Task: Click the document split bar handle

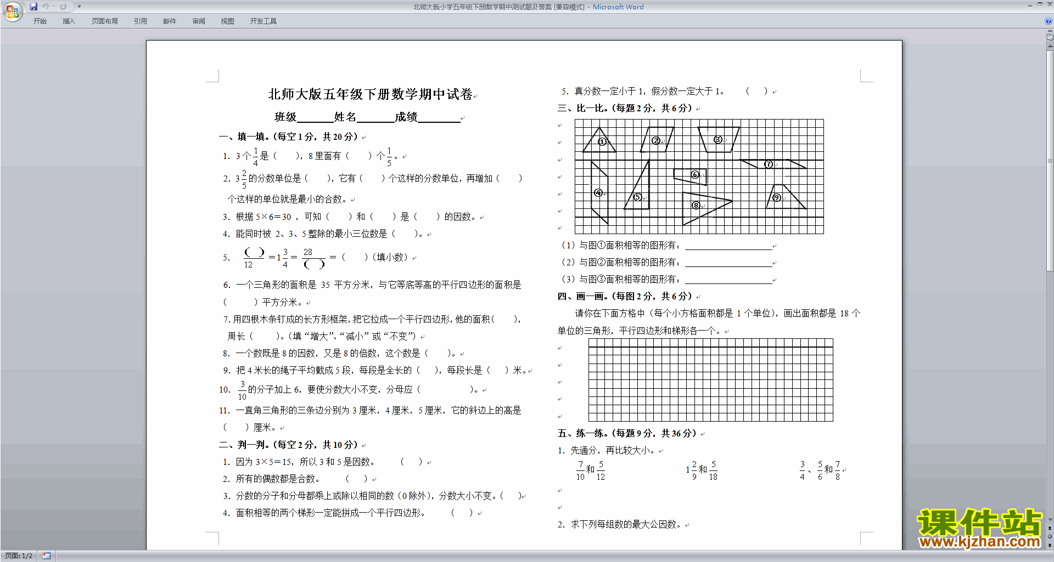Action: (1050, 32)
